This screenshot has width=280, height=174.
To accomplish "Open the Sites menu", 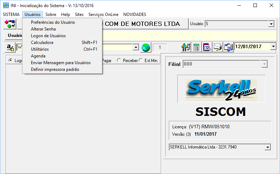I will (x=79, y=15).
